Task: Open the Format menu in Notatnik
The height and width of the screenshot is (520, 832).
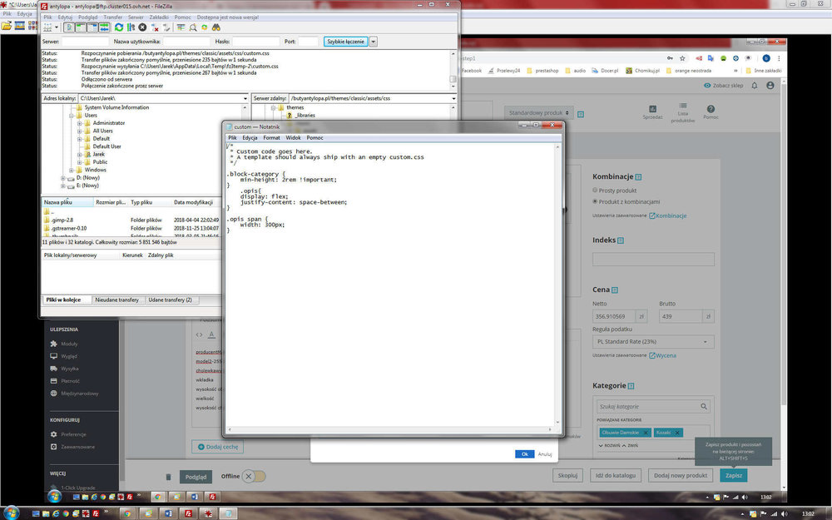Action: 271,137
